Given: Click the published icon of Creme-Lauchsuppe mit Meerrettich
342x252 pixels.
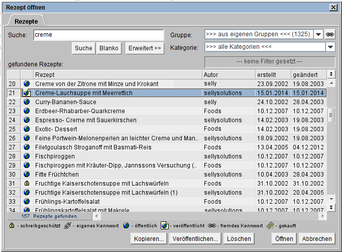Looking at the screenshot, I should pyautogui.click(x=27, y=93).
